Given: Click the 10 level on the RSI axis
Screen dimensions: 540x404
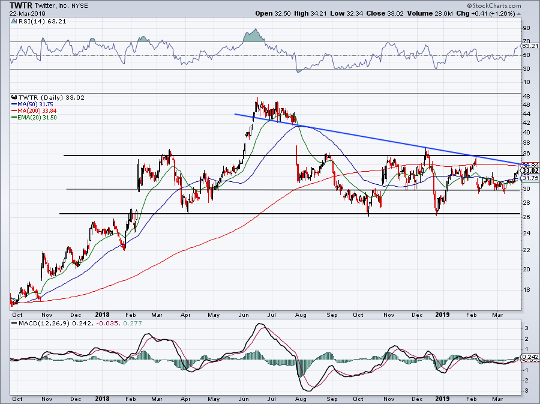Looking at the screenshot, I should [526, 82].
